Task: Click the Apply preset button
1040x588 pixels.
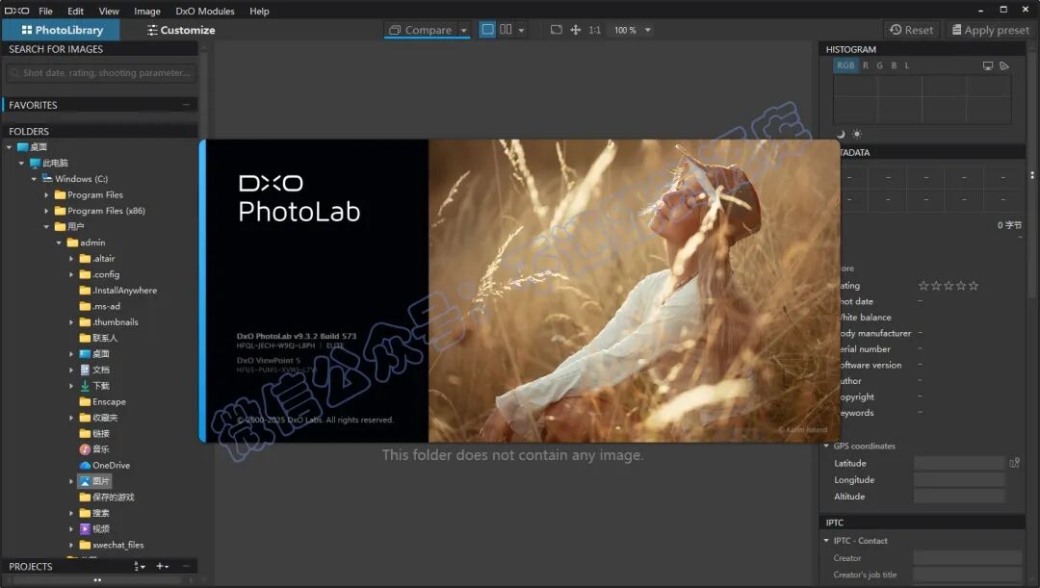Action: [990, 30]
